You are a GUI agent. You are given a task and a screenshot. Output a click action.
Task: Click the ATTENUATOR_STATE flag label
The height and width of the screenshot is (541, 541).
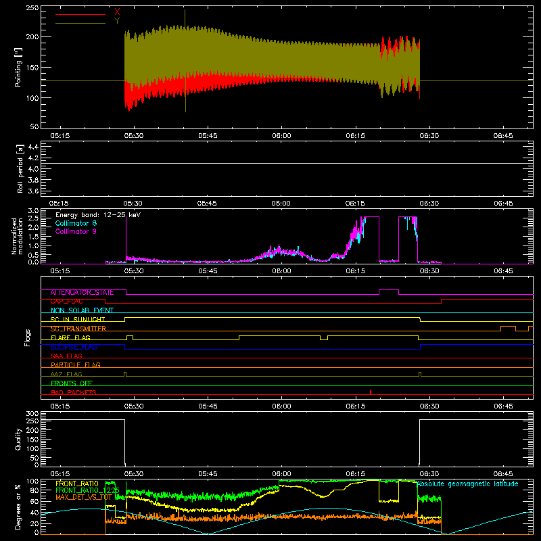coord(82,293)
